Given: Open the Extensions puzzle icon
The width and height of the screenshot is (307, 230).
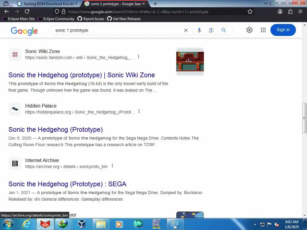Looking at the screenshot, I should (290, 12).
